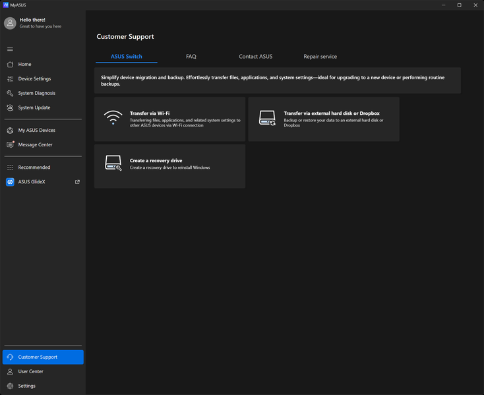The height and width of the screenshot is (395, 484).
Task: Click the 'Customer Support' page heading
Action: coord(125,37)
